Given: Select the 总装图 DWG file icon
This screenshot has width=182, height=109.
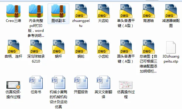Looking at the screenshot, I should 148,47.
